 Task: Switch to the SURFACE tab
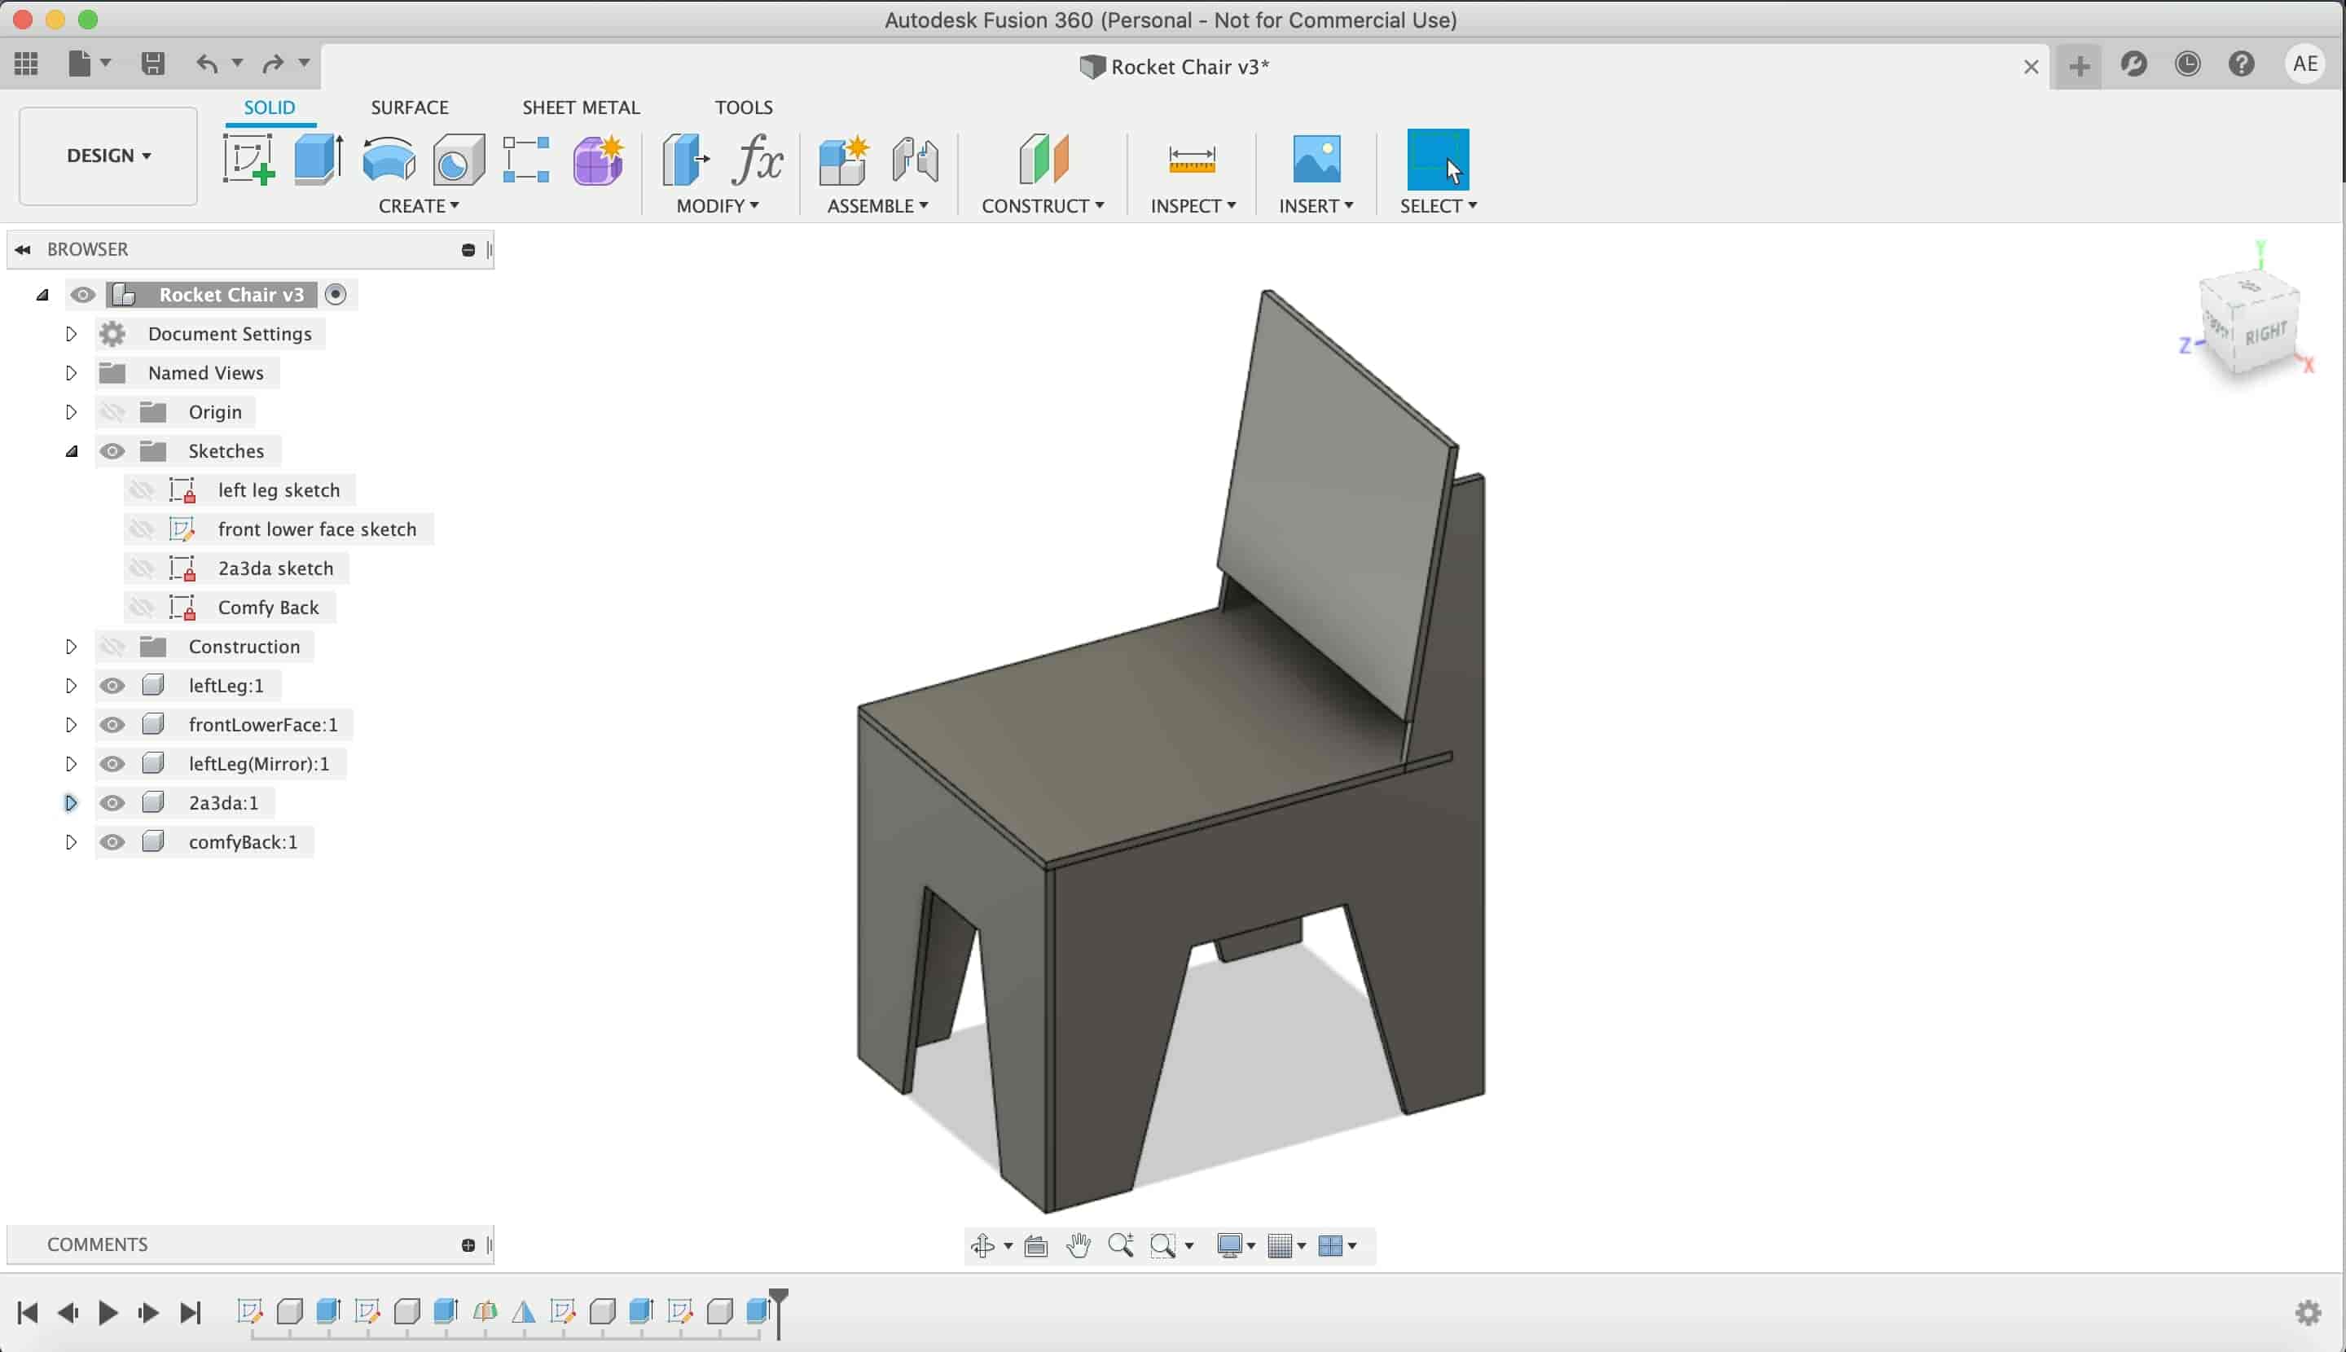[x=410, y=108]
